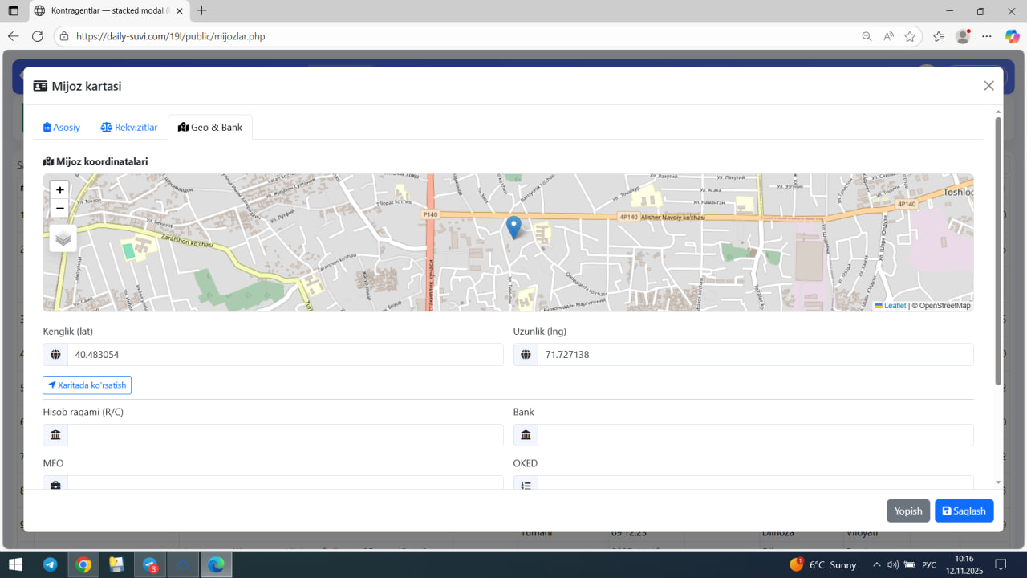
Task: Open the browser zoom magnifier icon
Action: click(867, 36)
